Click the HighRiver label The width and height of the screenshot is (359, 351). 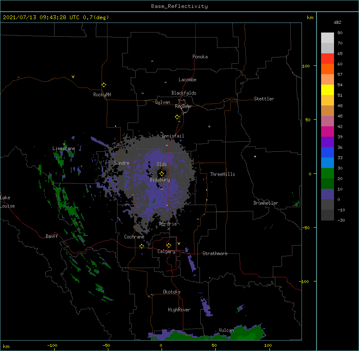point(179,310)
